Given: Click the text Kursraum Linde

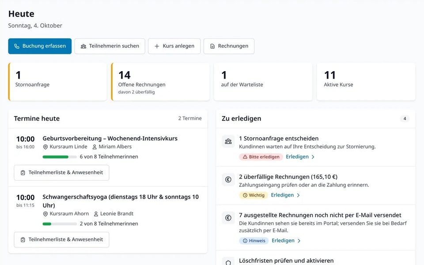Looking at the screenshot, I should (68, 147).
